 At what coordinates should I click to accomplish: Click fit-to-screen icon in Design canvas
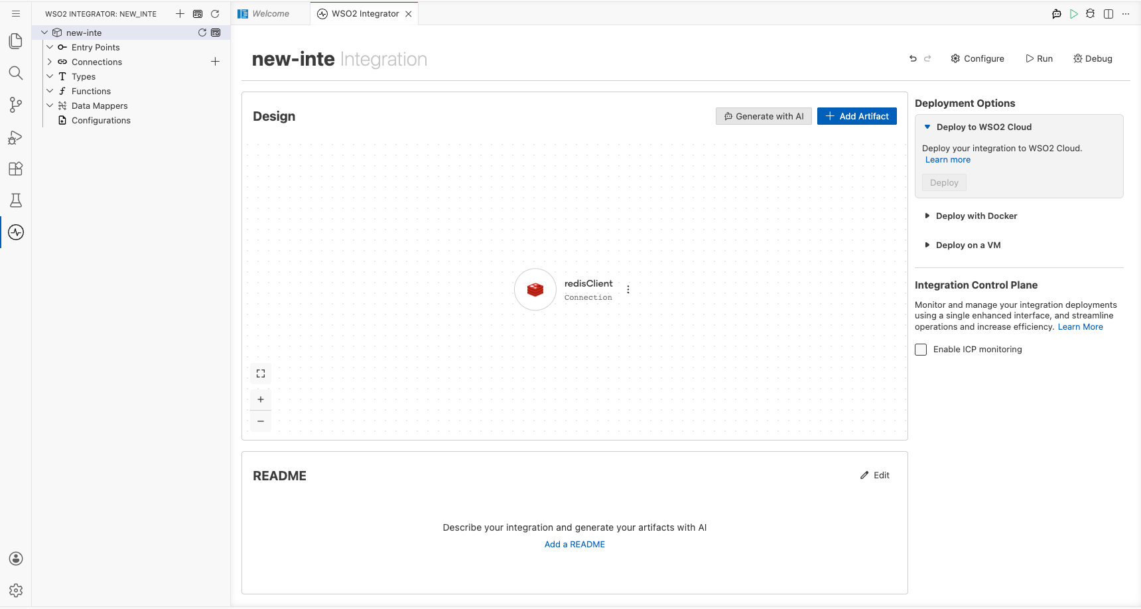click(261, 373)
